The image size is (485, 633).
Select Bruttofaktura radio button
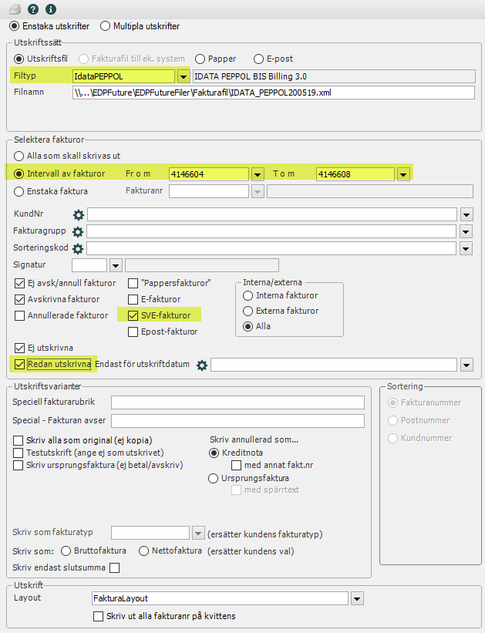click(66, 551)
